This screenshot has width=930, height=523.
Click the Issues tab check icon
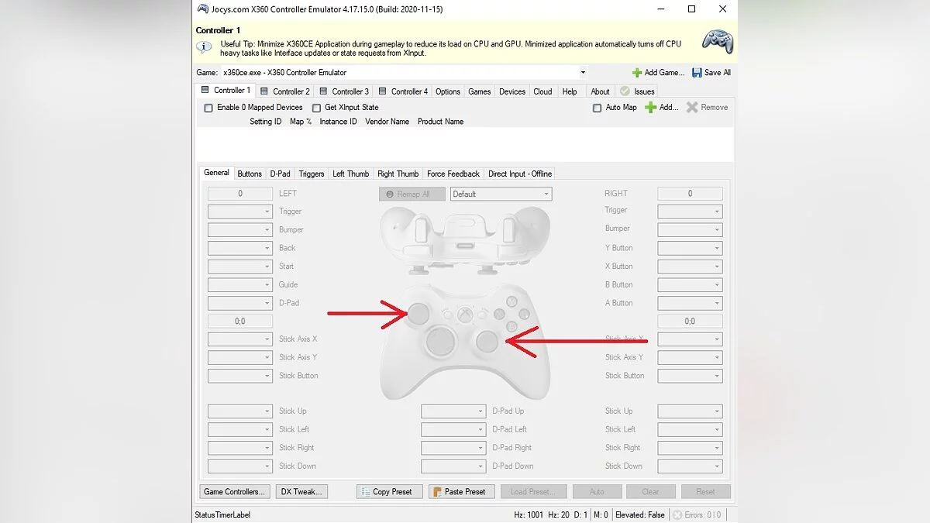(x=625, y=91)
